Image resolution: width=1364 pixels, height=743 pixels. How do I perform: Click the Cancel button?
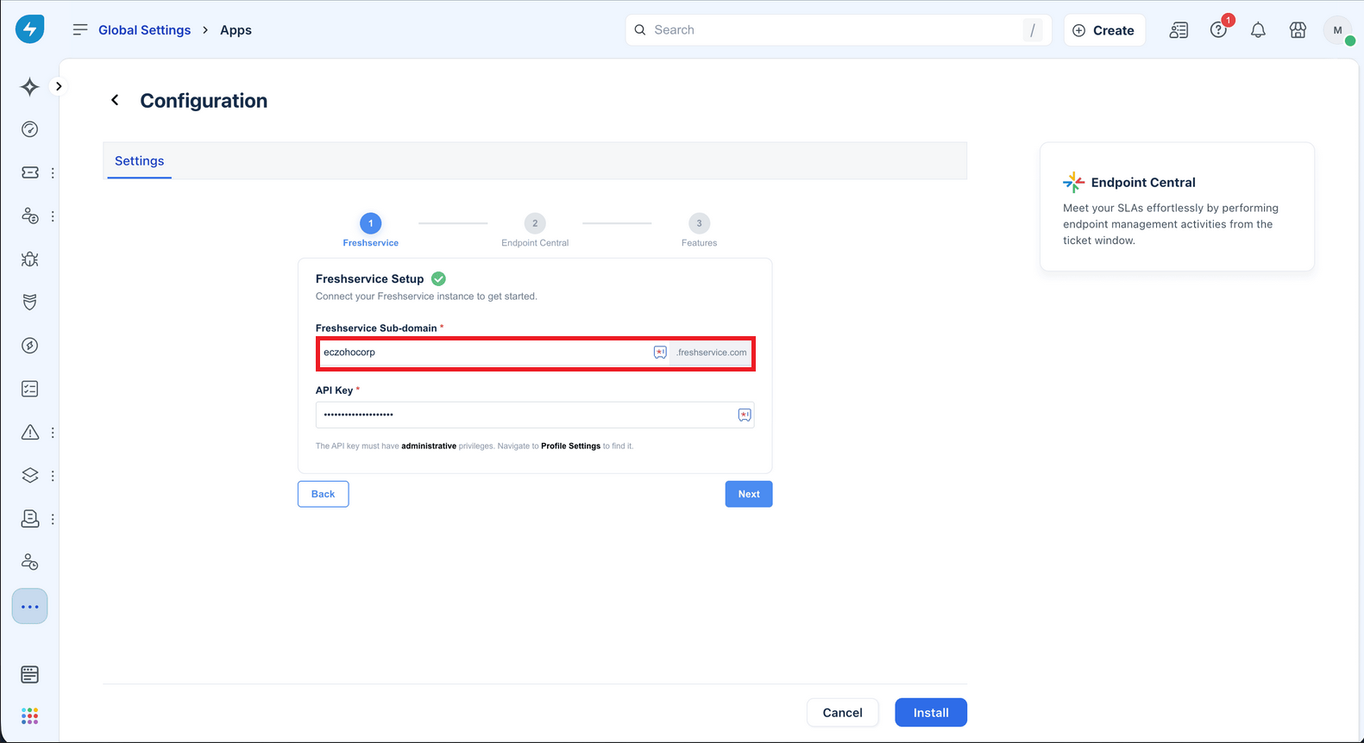pos(842,713)
